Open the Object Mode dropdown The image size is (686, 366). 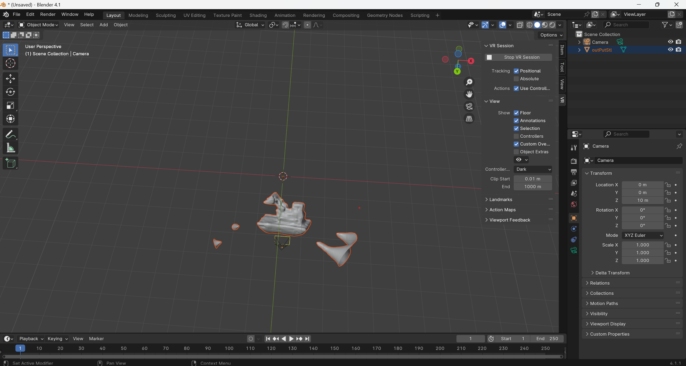[x=38, y=25]
